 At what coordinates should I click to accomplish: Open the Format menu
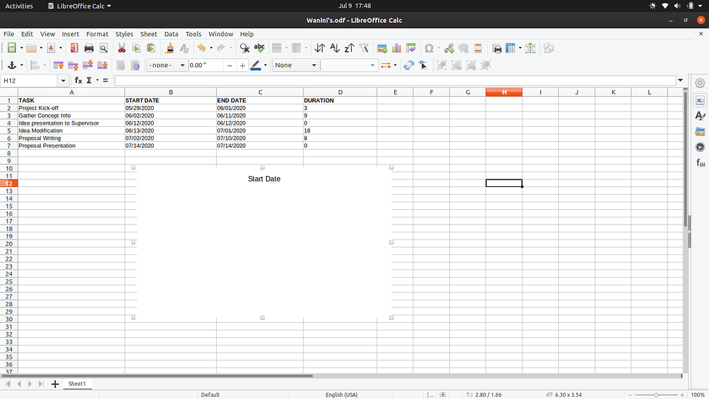pyautogui.click(x=97, y=34)
